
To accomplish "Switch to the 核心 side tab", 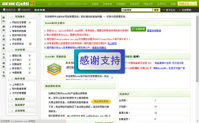I will (4, 19).
